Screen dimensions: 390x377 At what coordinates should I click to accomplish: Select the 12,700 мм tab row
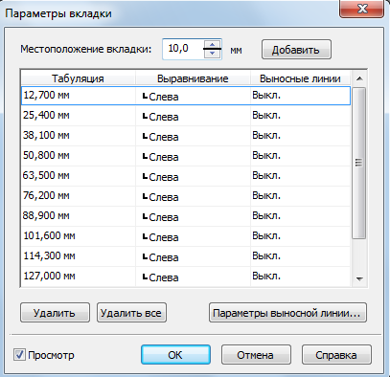pyautogui.click(x=186, y=95)
